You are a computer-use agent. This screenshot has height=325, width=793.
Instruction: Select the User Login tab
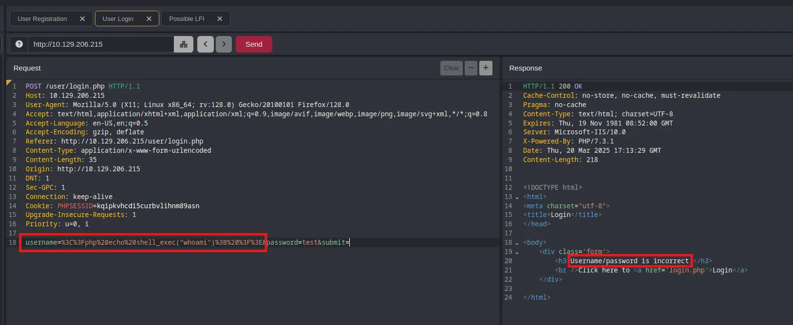pyautogui.click(x=118, y=18)
